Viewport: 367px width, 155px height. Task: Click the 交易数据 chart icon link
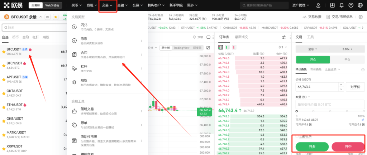(312, 17)
